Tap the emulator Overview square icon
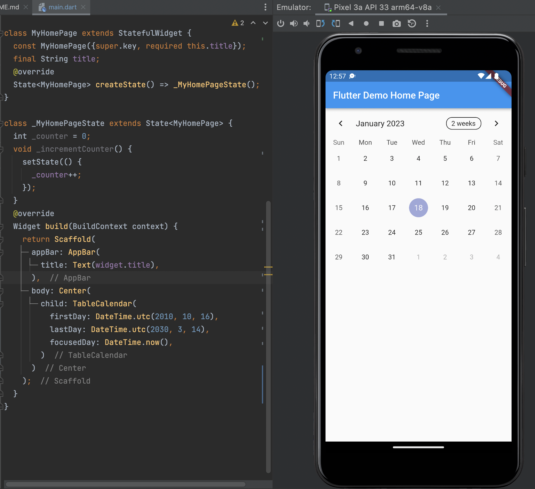Screen dimensions: 535x489 (381, 23)
